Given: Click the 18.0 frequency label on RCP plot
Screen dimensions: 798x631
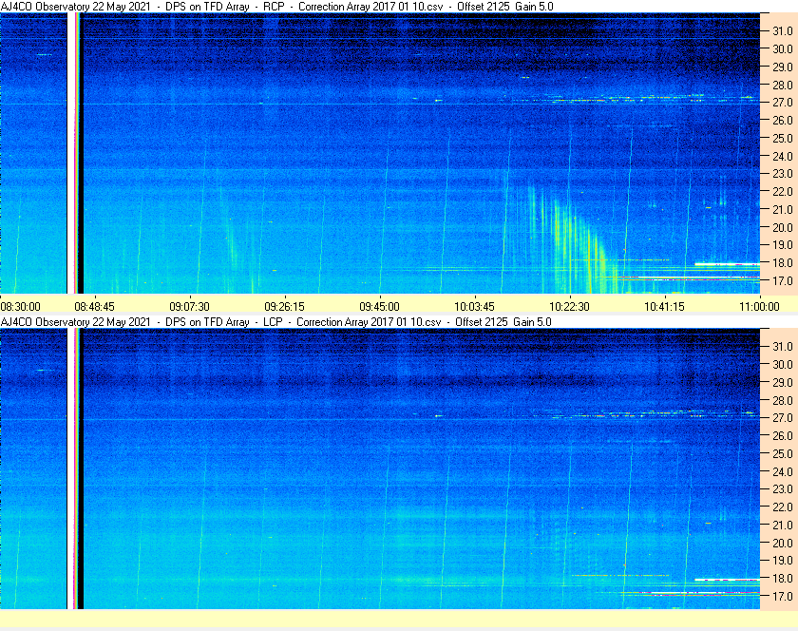Looking at the screenshot, I should (x=783, y=263).
